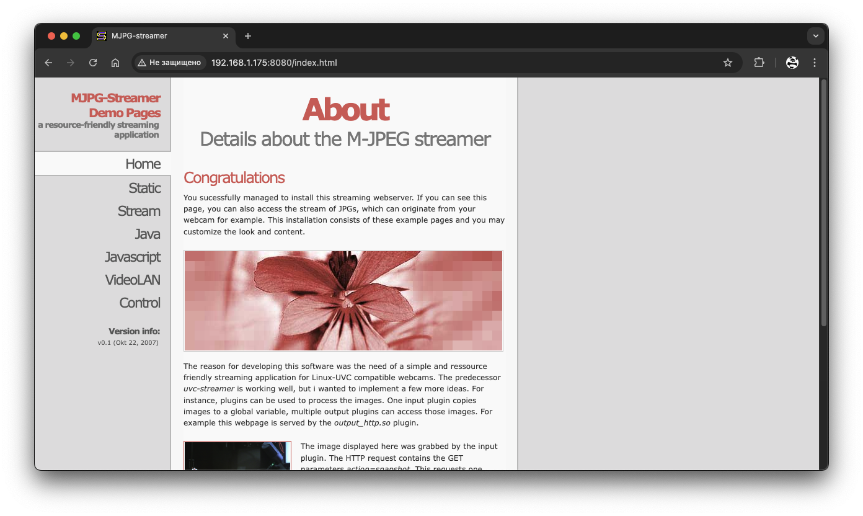
Task: Open the VideoLAN page
Action: coord(133,280)
